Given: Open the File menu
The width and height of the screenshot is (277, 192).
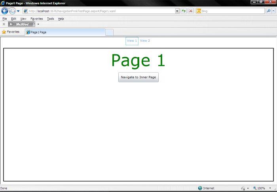Looking at the screenshot, I should [x=5, y=19].
